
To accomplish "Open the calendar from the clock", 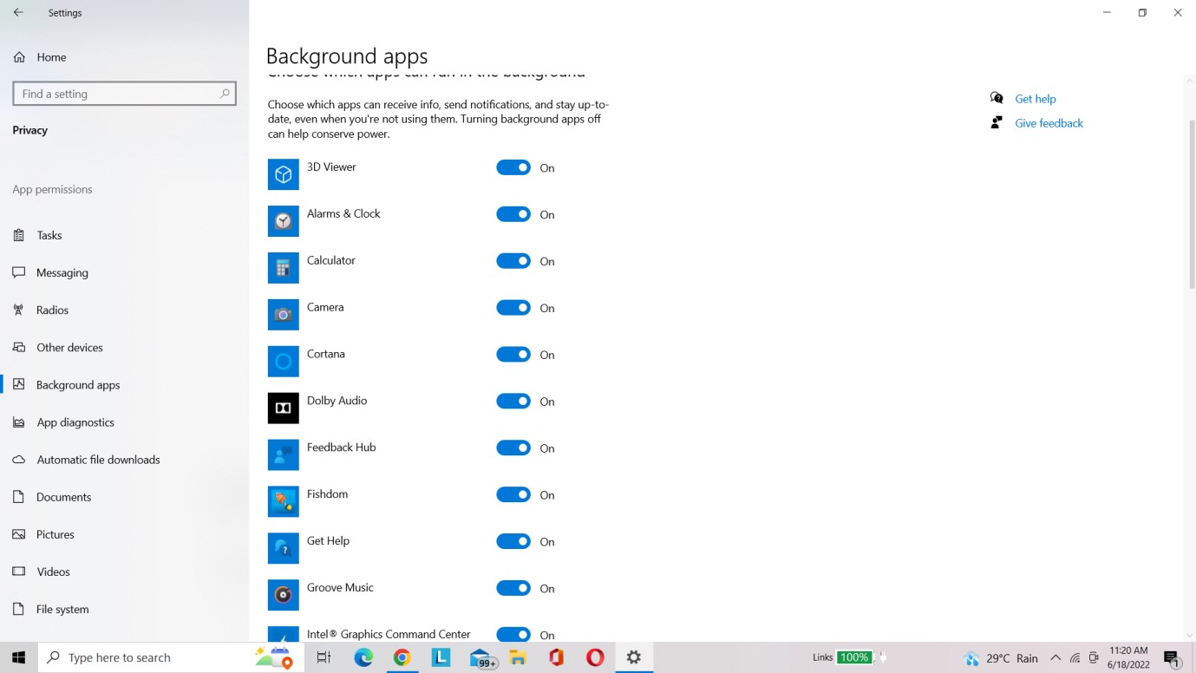I will 1127,657.
